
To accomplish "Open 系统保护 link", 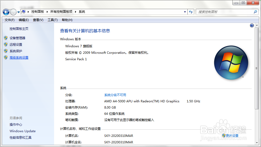I will pos(16,51).
